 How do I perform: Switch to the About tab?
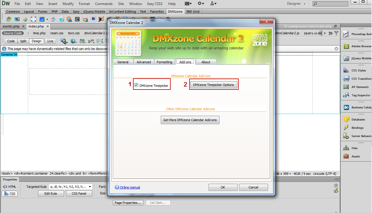[206, 62]
